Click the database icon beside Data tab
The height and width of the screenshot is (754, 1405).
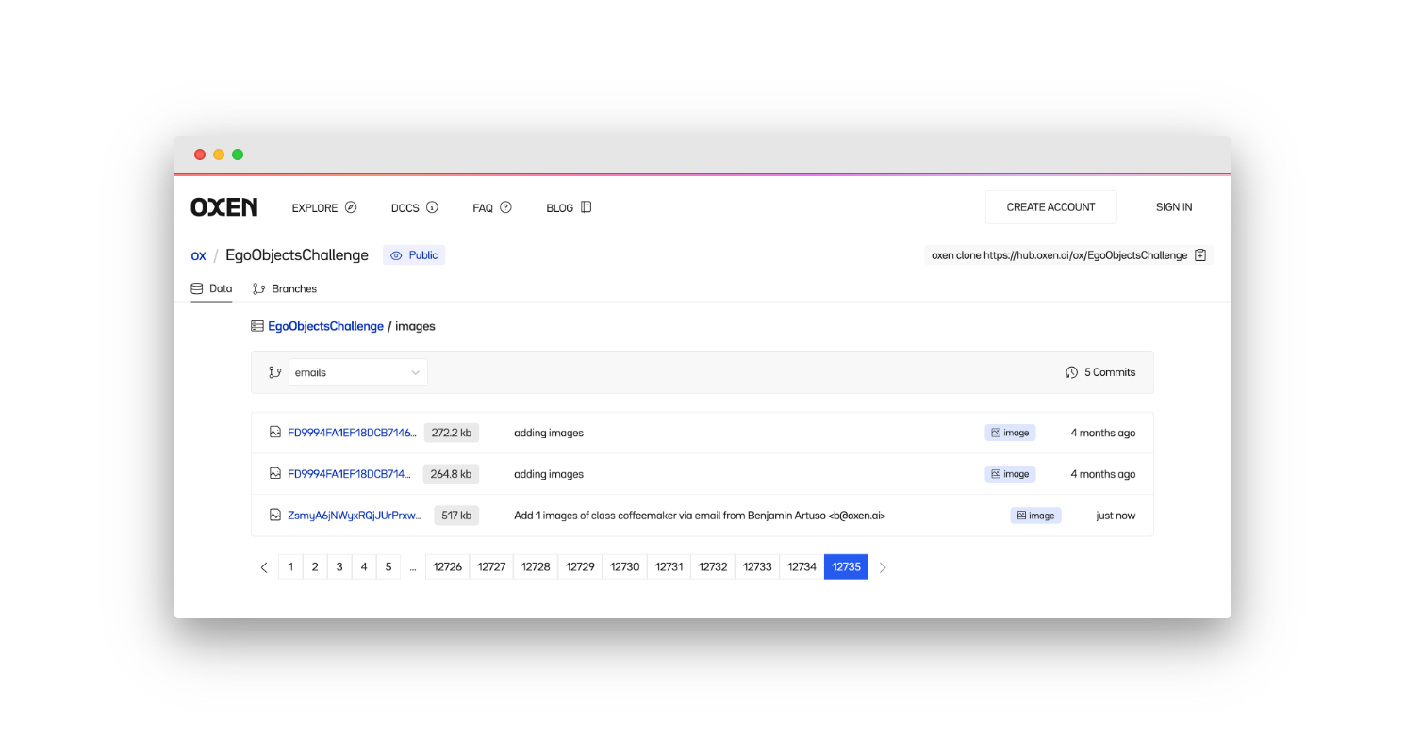tap(197, 288)
